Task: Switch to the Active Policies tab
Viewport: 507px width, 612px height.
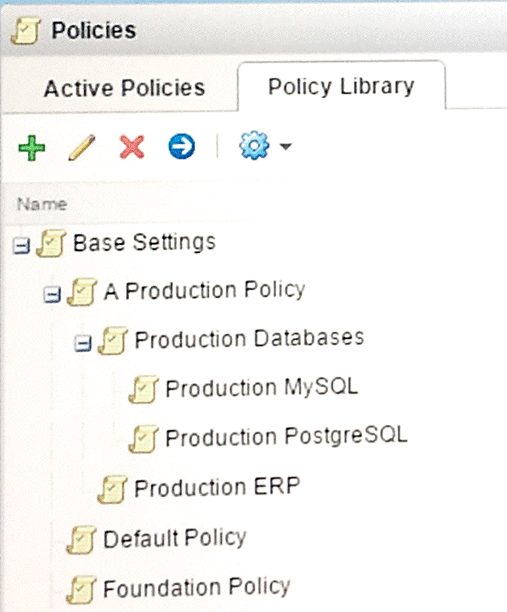Action: click(x=124, y=88)
